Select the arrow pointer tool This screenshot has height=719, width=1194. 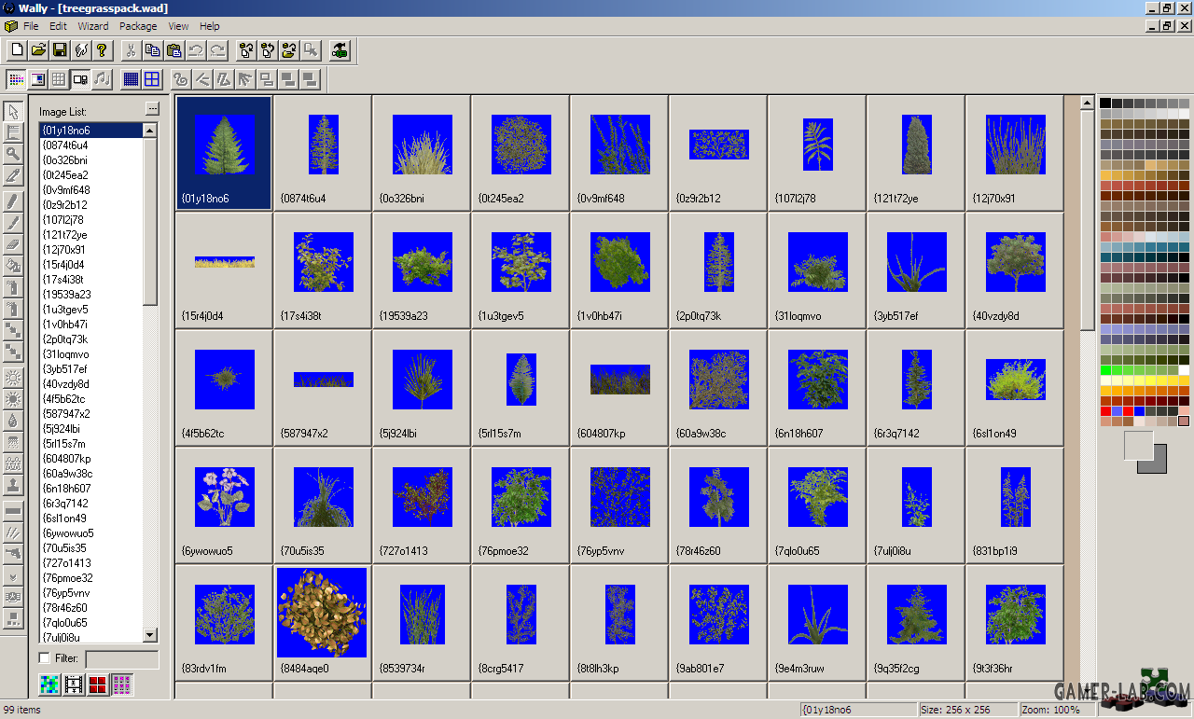pyautogui.click(x=14, y=112)
